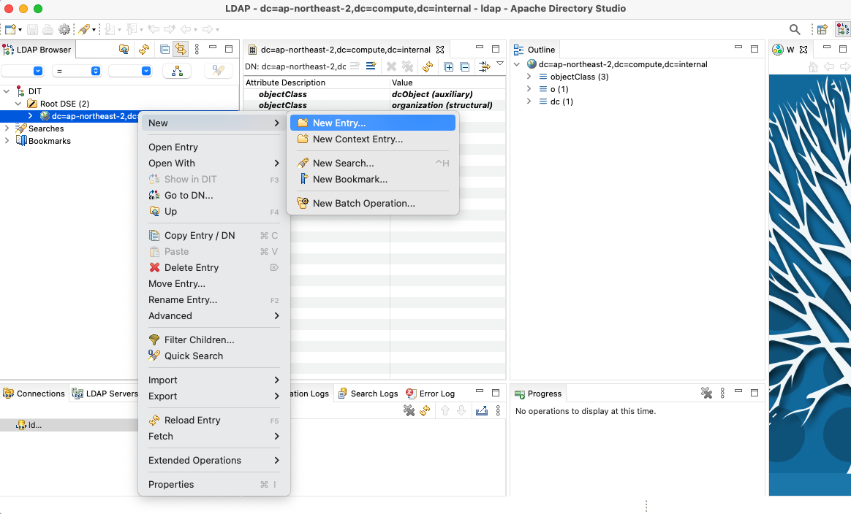Image resolution: width=851 pixels, height=514 pixels.
Task: Click Go to parent icon in LDAP Browser
Action: click(x=124, y=50)
